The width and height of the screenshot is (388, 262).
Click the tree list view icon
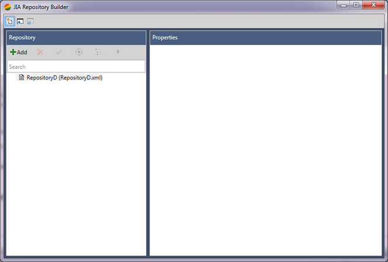pyautogui.click(x=99, y=52)
